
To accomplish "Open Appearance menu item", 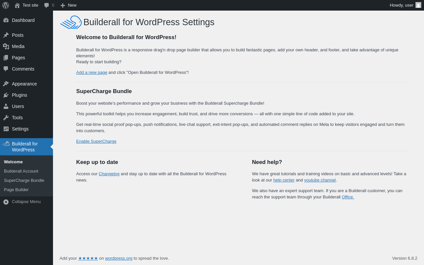I will point(26,84).
